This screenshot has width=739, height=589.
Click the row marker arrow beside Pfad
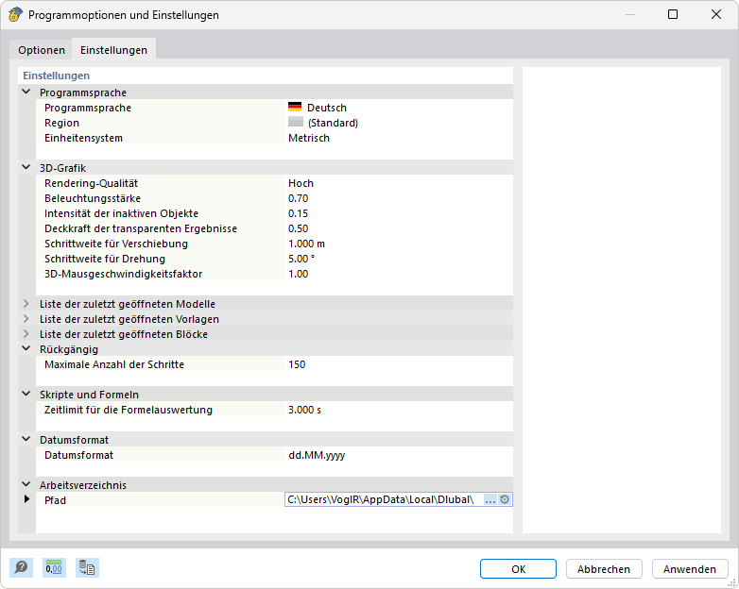[x=26, y=499]
